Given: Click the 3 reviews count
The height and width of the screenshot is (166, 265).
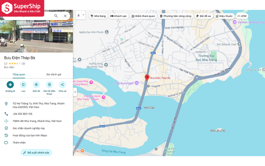Looking at the screenshot, I should pyautogui.click(x=23, y=63).
